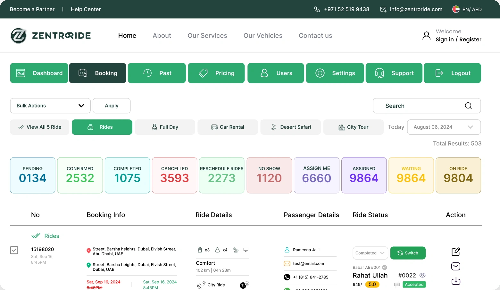This screenshot has width=500, height=290.
Task: Open the Dashboard tab
Action: [39, 73]
